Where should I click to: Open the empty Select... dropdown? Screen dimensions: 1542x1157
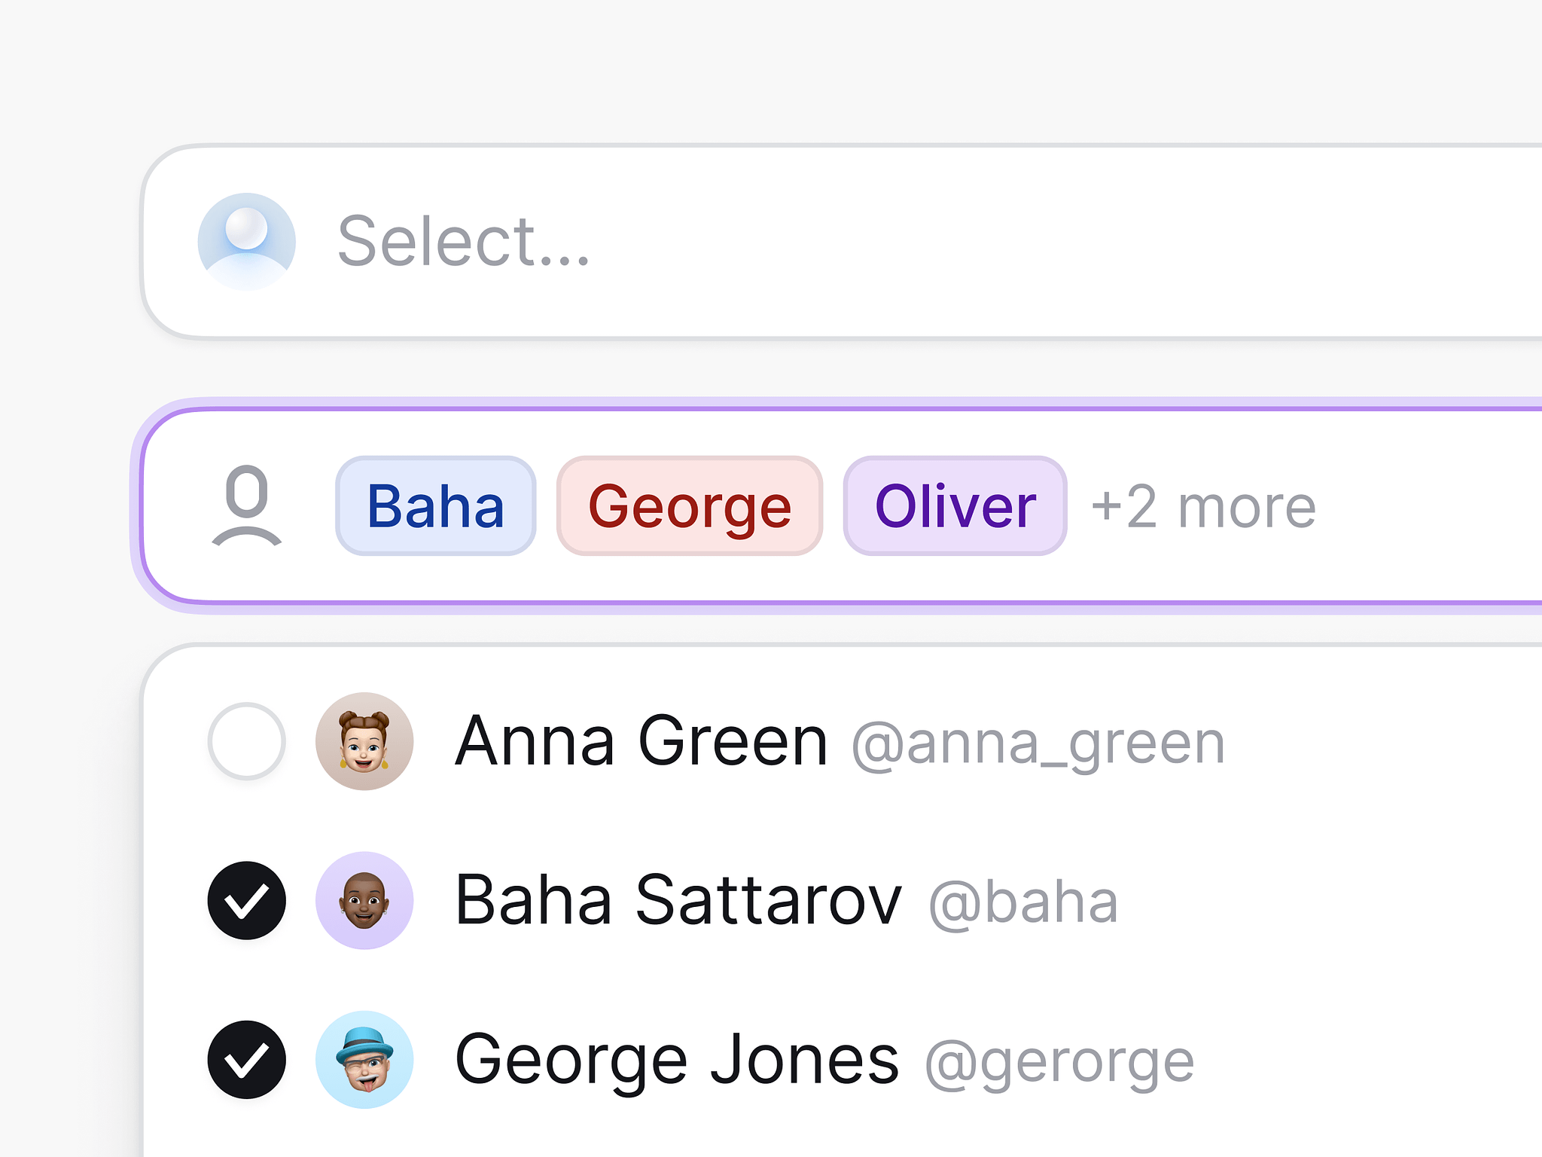pos(904,242)
